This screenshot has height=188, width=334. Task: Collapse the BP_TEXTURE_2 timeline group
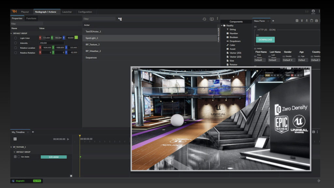click(x=11, y=147)
